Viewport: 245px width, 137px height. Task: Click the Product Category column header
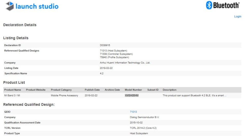click(61, 90)
